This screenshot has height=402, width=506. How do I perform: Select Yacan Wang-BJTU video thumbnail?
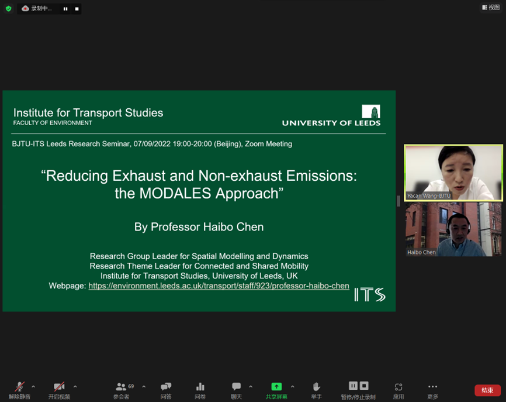click(x=453, y=173)
